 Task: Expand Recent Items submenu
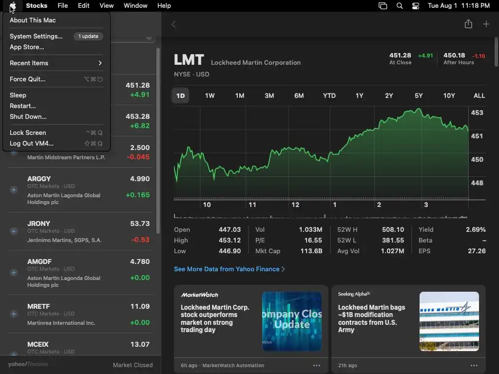(56, 63)
